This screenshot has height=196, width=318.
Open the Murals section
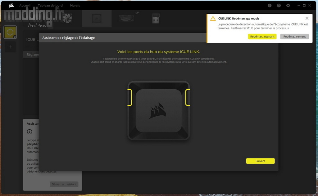click(x=75, y=6)
